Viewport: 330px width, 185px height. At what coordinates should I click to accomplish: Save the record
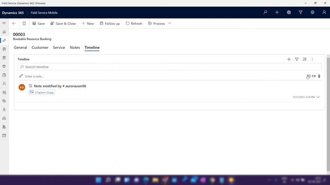pos(39,24)
